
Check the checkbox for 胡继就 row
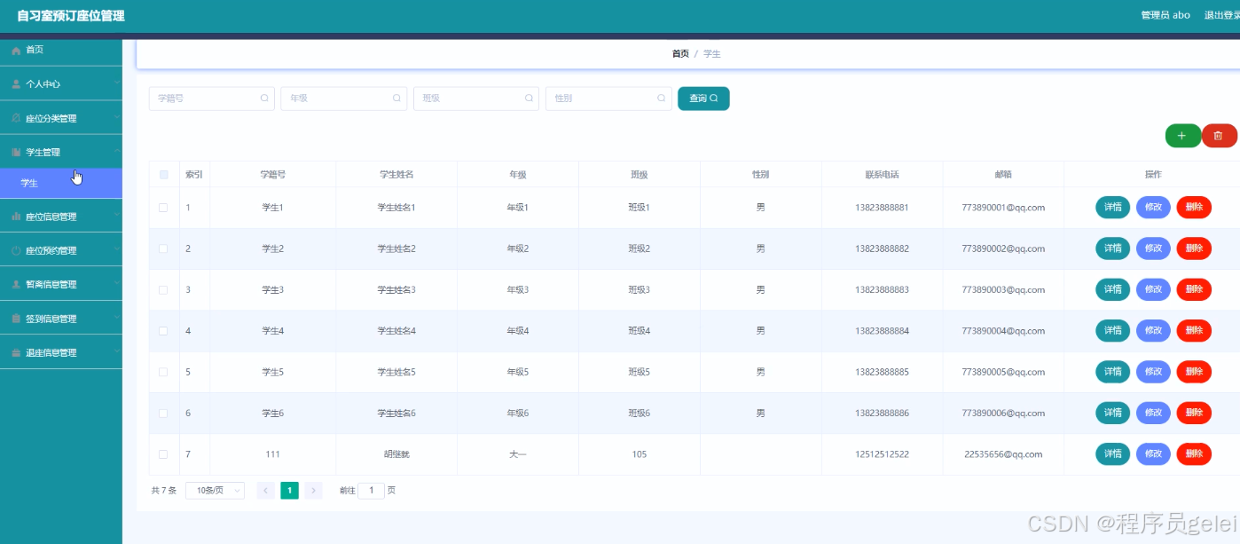[x=164, y=453]
